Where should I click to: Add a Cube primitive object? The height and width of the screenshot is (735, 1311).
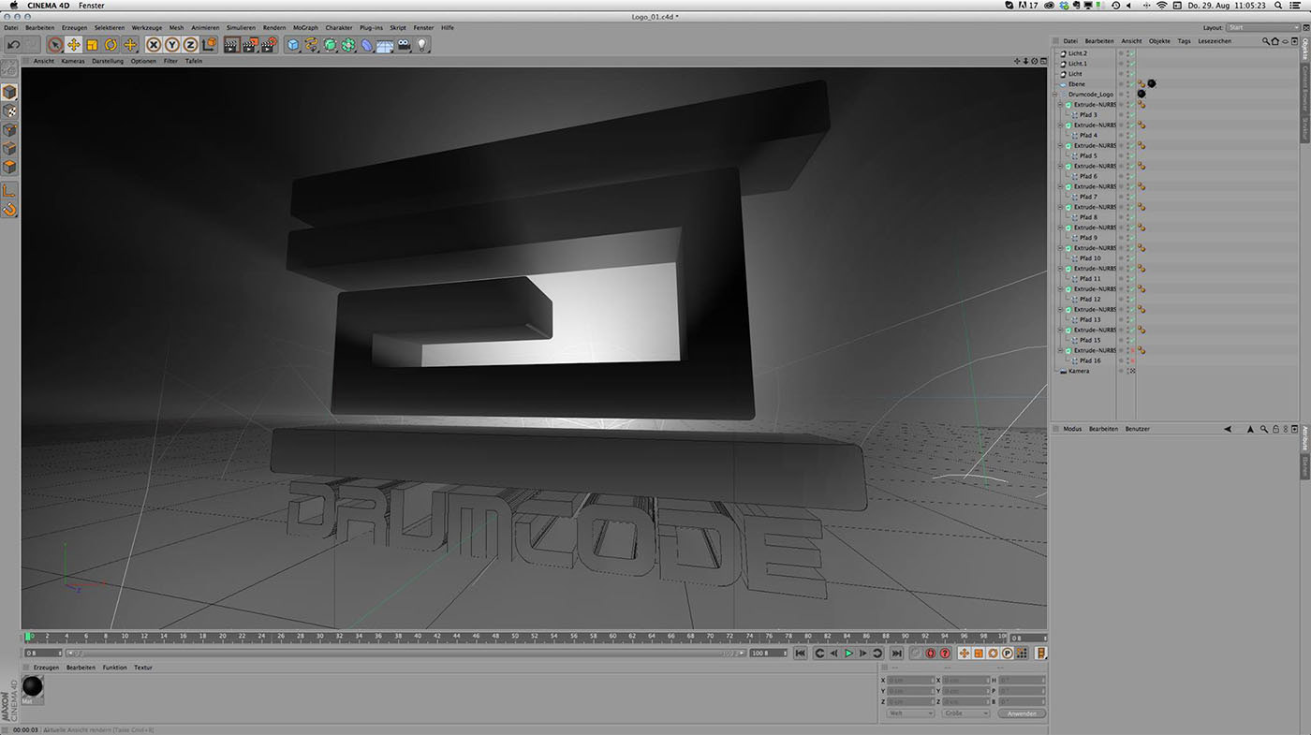(x=293, y=44)
